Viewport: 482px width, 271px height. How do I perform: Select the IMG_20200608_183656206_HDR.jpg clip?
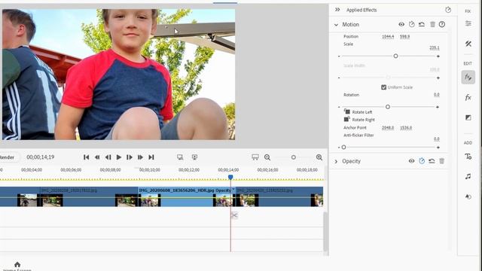tap(187, 196)
